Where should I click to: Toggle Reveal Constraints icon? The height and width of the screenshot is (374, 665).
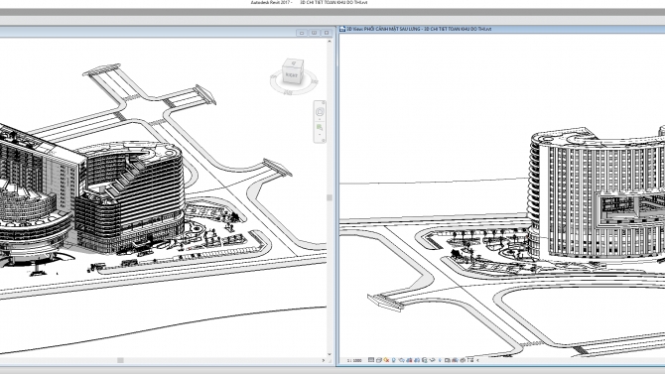pyautogui.click(x=470, y=360)
